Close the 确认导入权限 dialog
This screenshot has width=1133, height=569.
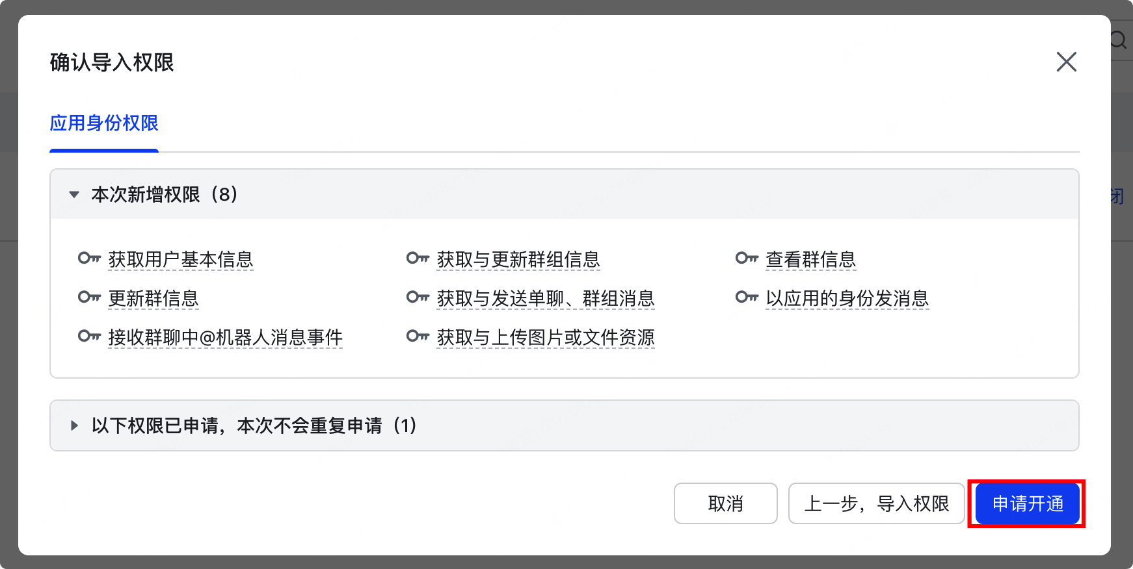pyautogui.click(x=1067, y=62)
